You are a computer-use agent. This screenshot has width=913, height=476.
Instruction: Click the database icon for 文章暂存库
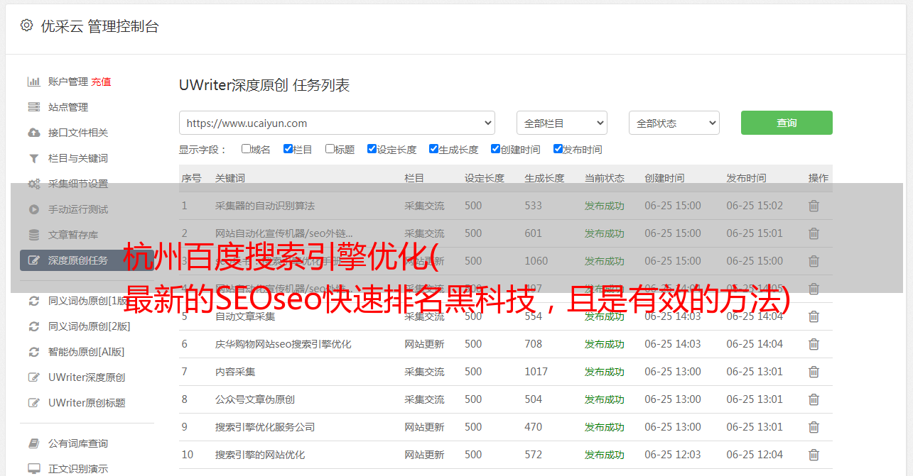tap(33, 235)
